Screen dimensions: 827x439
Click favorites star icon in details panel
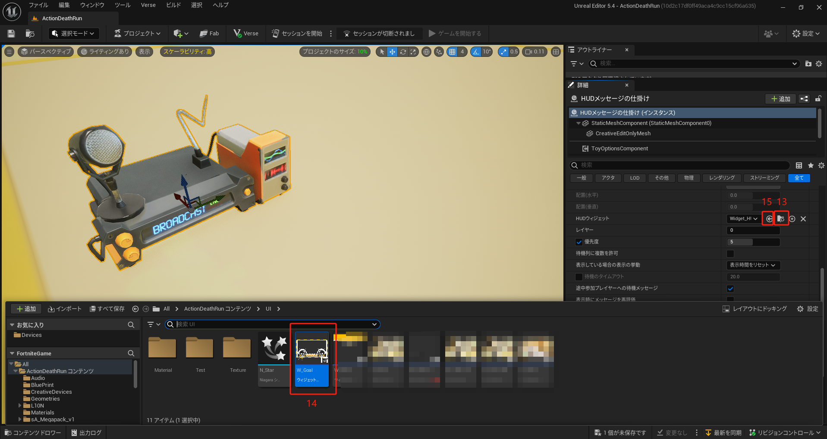pyautogui.click(x=811, y=165)
